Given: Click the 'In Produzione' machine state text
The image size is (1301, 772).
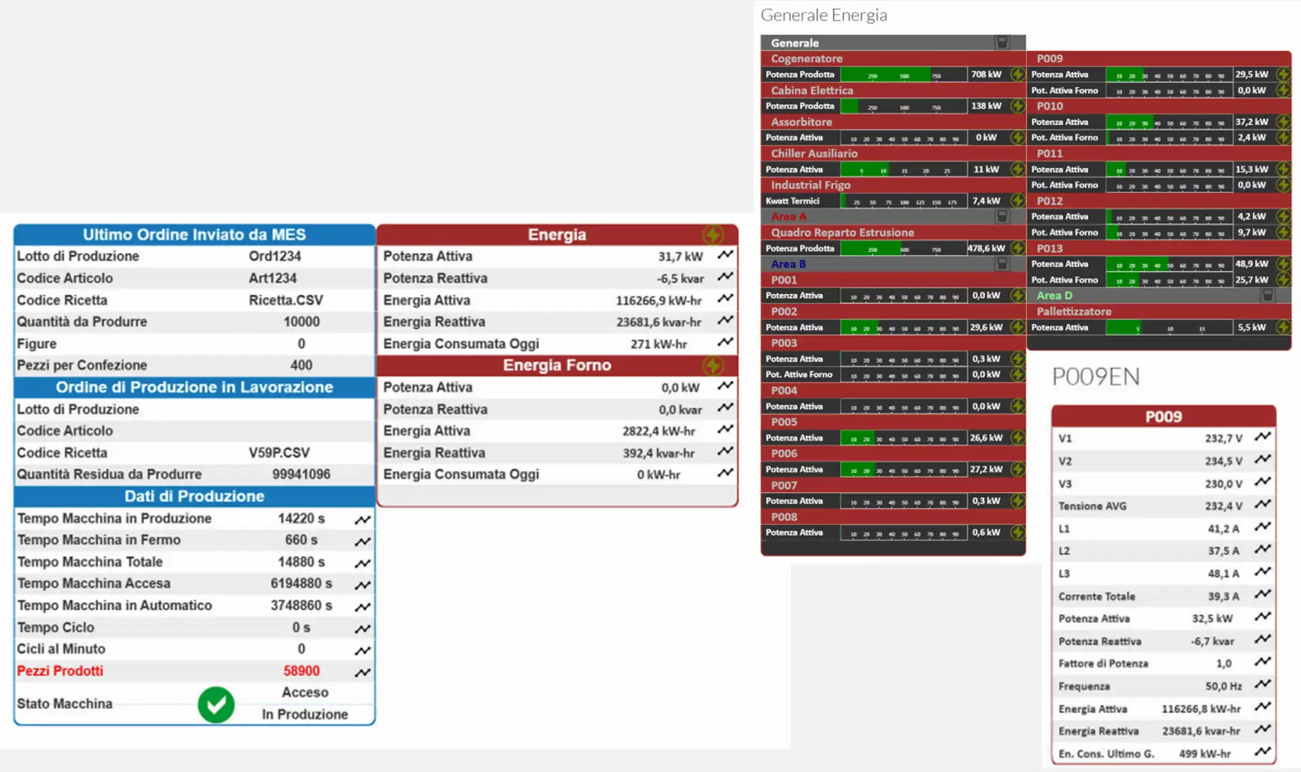Looking at the screenshot, I should pyautogui.click(x=305, y=714).
